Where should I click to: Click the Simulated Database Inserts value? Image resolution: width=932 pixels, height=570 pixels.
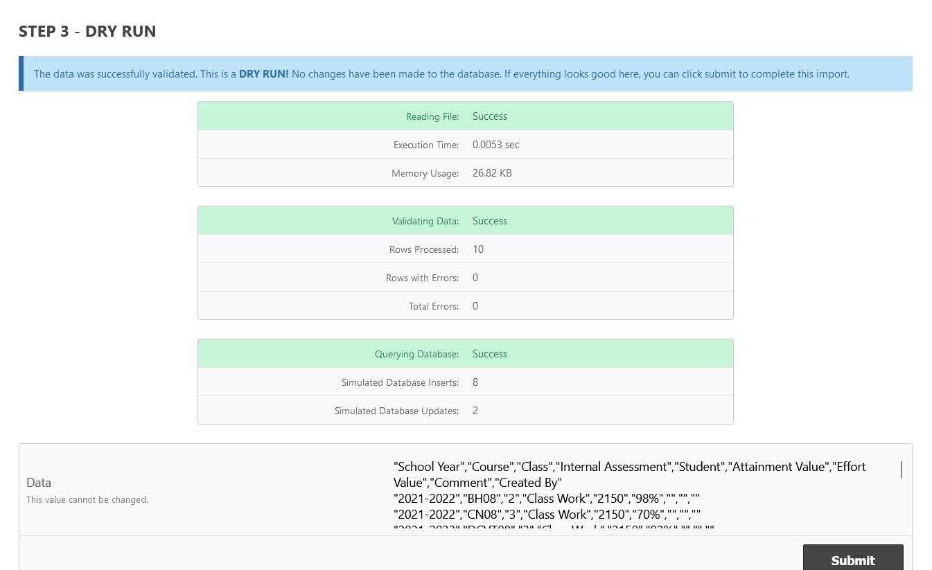point(475,382)
